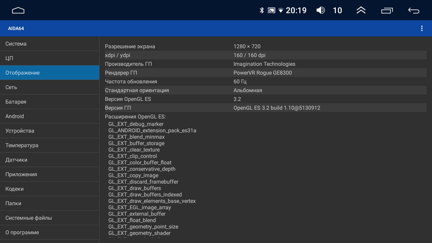
Task: Open the Датчики section
Action: point(50,160)
